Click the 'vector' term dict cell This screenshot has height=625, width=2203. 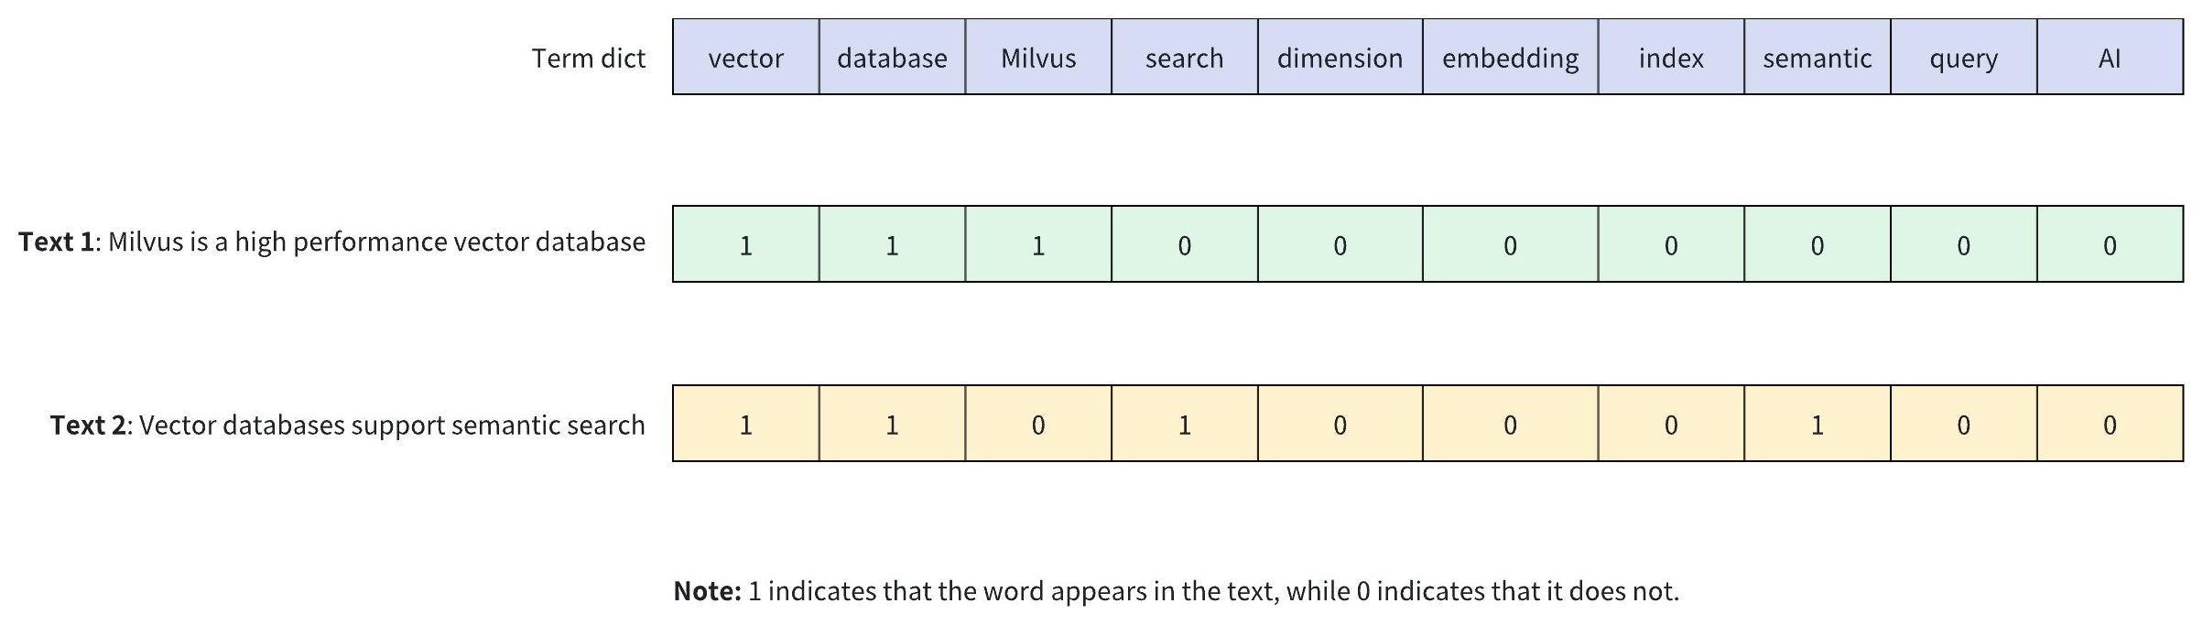745,58
